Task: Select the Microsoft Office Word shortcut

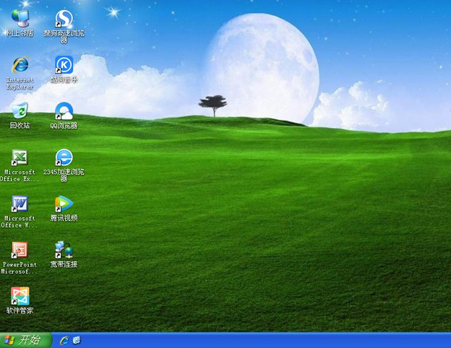Action: [x=20, y=204]
